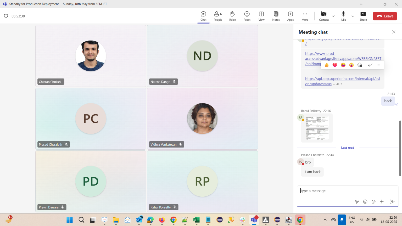402x226 pixels.
Task: Open Slack from the taskbar
Action: [x=243, y=220]
